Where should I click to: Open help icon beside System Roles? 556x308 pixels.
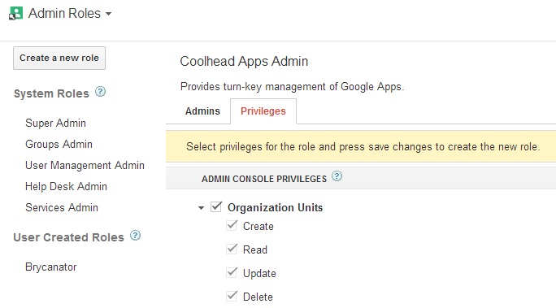[x=100, y=92]
